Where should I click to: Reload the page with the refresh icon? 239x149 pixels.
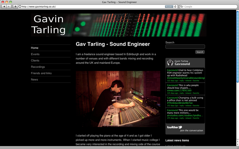[175, 7]
